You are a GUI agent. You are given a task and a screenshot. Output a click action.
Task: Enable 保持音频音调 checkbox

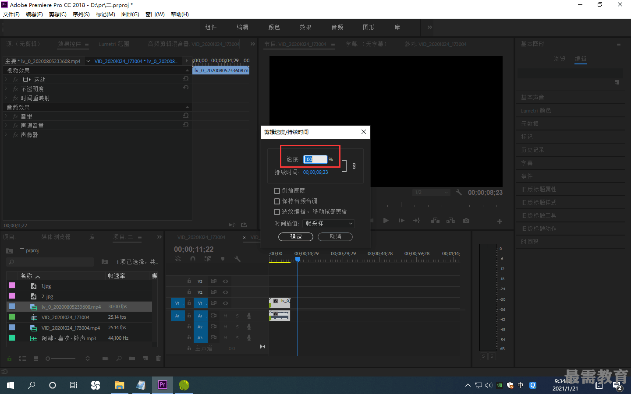[277, 201]
